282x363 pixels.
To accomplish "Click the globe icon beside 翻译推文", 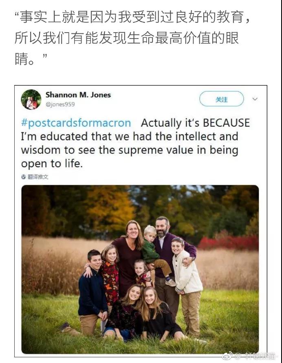I will point(23,177).
